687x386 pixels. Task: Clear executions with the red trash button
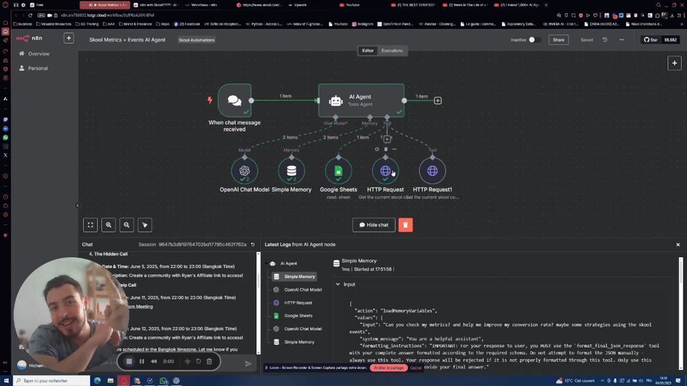click(405, 225)
